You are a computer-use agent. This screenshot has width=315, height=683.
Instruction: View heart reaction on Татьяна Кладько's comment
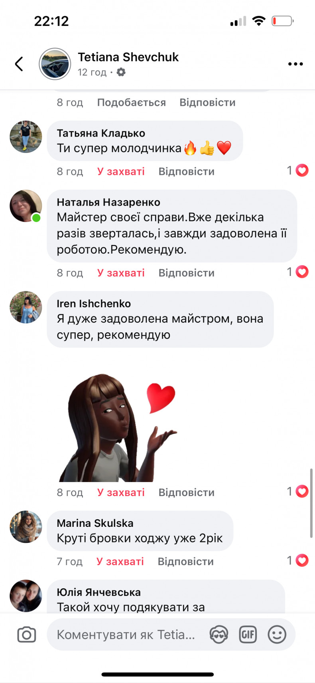click(302, 171)
